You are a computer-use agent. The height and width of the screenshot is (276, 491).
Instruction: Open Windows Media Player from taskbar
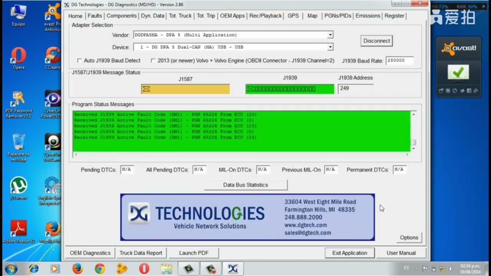[x=55, y=269]
